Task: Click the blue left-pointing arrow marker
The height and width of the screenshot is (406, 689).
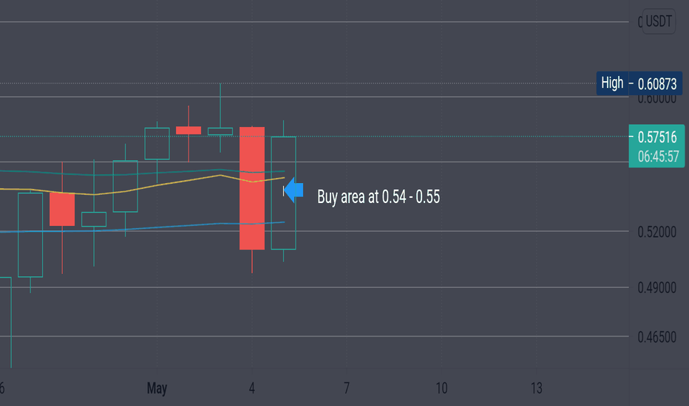Action: tap(293, 190)
